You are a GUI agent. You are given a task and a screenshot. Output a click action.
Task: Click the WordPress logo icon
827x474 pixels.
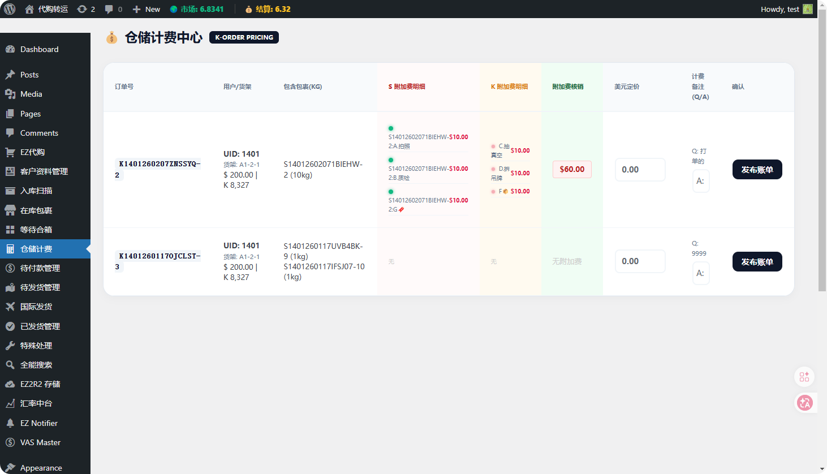[x=10, y=9]
